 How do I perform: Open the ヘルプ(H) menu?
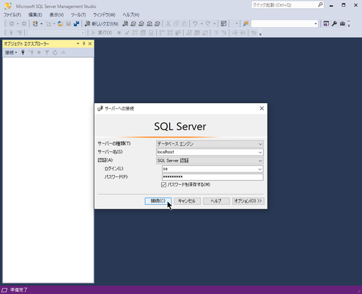tap(131, 15)
